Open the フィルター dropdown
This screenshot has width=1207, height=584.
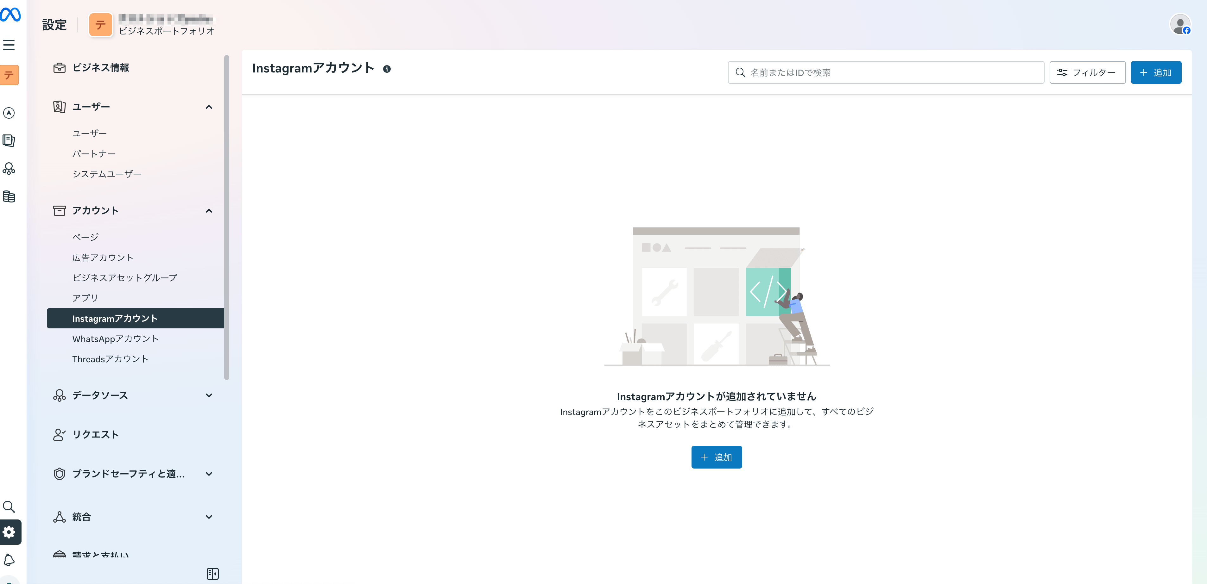click(x=1087, y=72)
